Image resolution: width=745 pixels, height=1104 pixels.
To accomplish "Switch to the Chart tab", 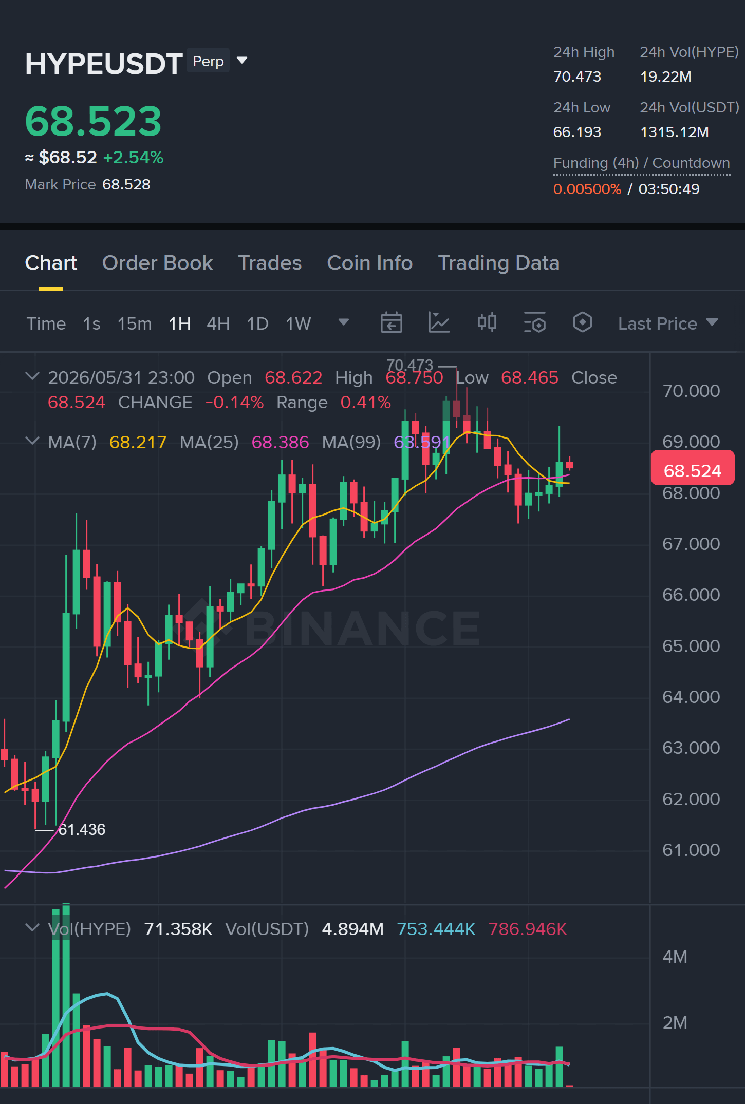I will pos(51,263).
